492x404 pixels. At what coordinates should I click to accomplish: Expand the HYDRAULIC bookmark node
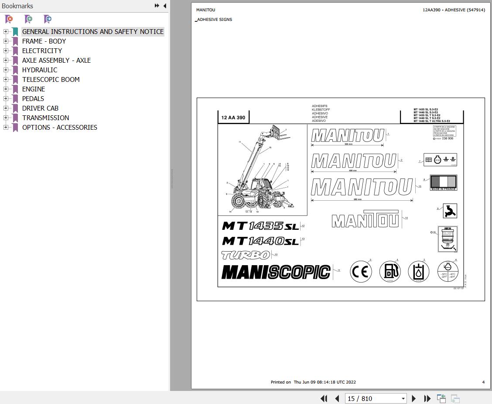[x=6, y=70]
